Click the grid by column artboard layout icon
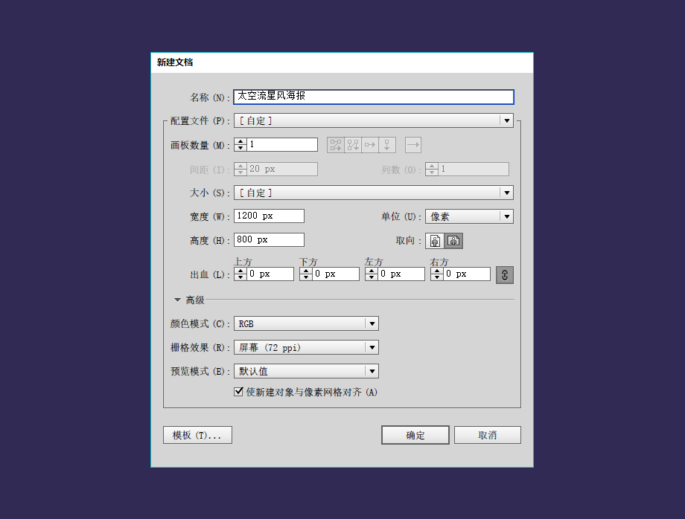The width and height of the screenshot is (685, 519). [353, 145]
